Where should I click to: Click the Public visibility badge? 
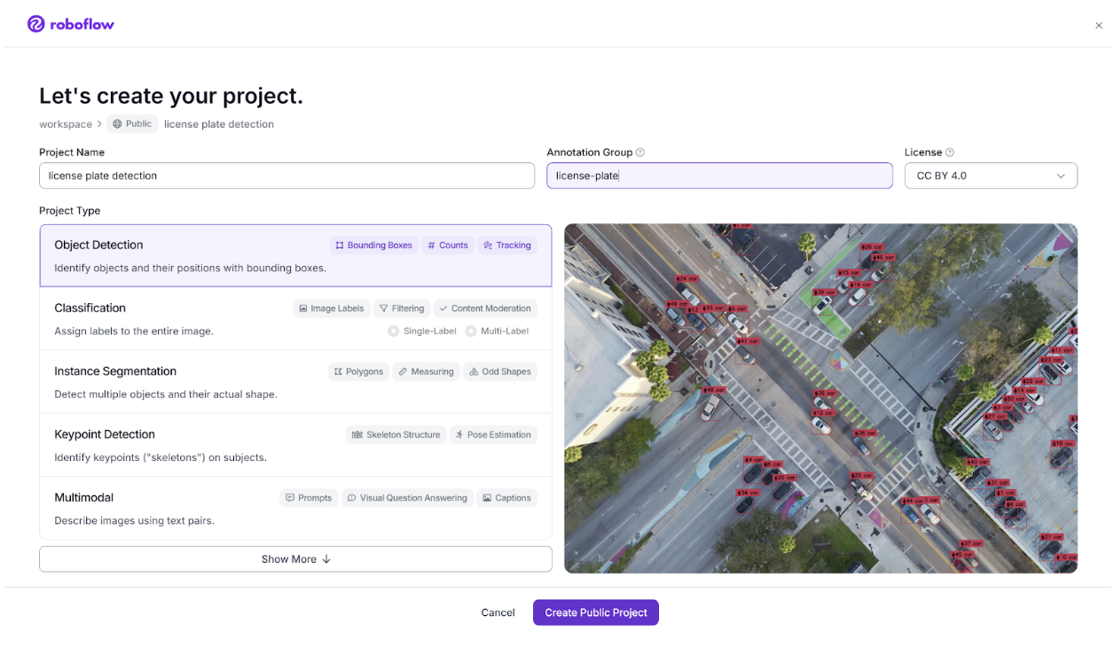click(133, 124)
